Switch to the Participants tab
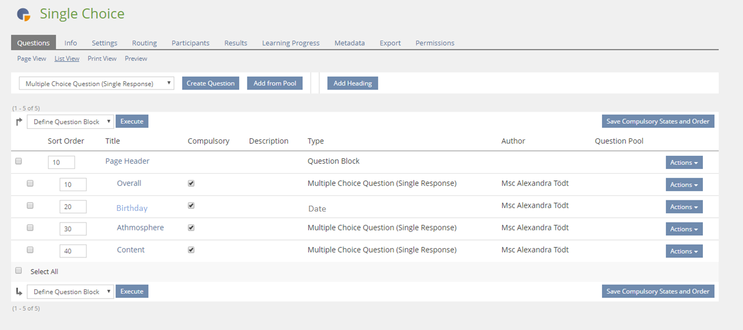This screenshot has height=330, width=743. 190,43
